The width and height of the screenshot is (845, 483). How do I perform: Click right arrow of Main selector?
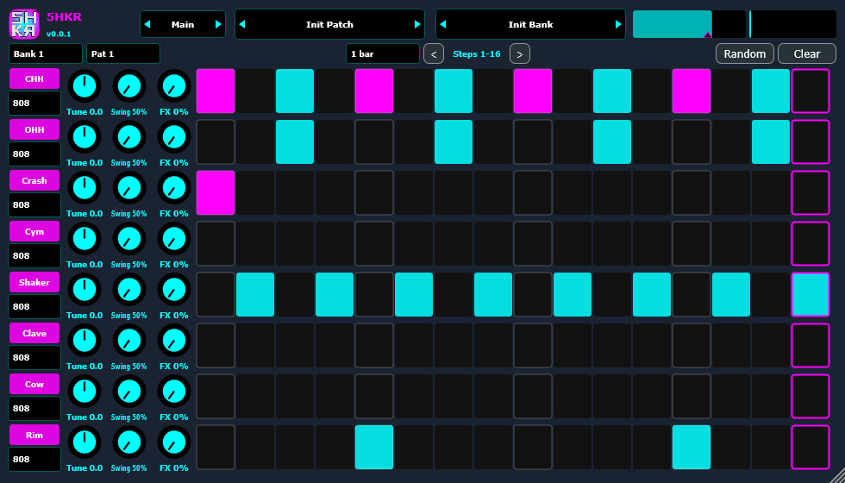(x=218, y=24)
